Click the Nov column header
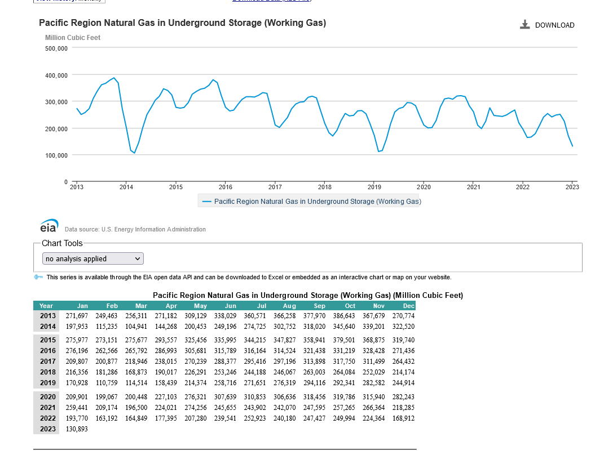 tap(379, 306)
